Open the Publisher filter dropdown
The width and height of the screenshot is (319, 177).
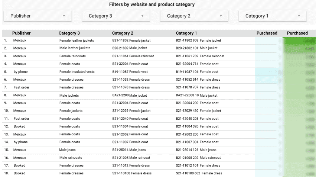(38, 16)
